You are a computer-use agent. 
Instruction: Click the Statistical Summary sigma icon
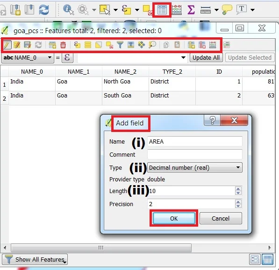click(x=191, y=10)
